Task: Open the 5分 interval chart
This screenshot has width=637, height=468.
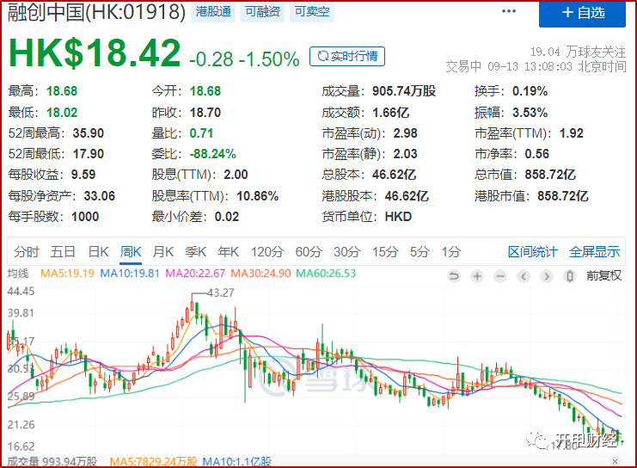Action: tap(420, 252)
